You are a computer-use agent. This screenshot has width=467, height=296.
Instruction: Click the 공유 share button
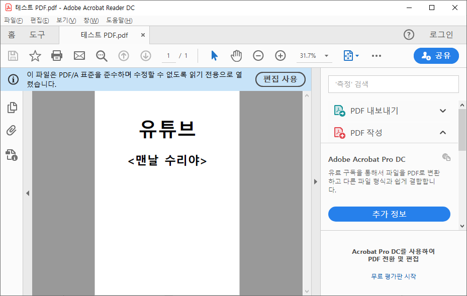tap(436, 56)
